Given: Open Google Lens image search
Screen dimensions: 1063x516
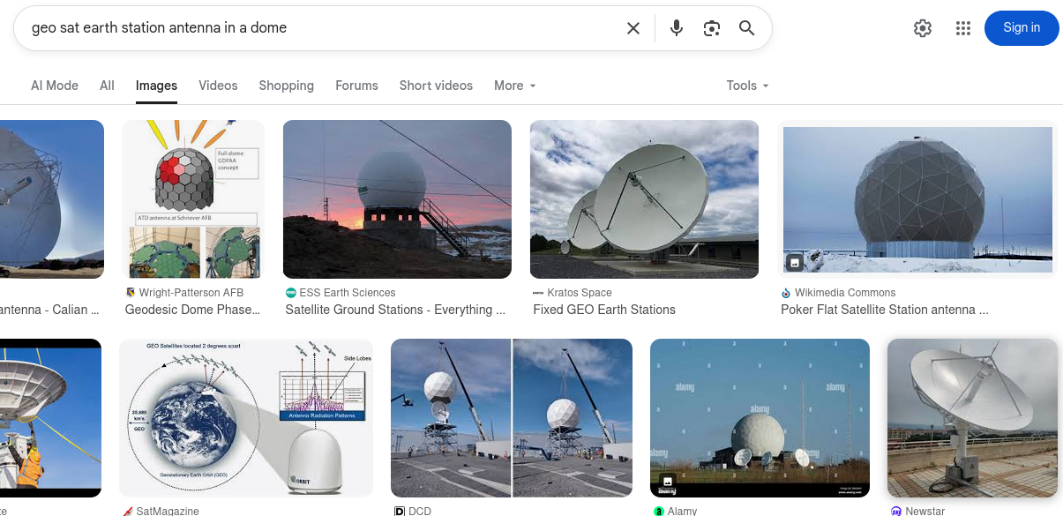Looking at the screenshot, I should pos(712,28).
